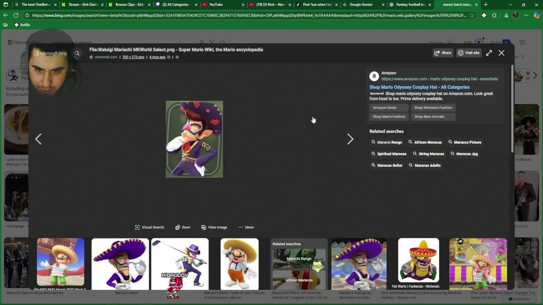The height and width of the screenshot is (305, 543).
Task: Bookmark this page with star icon
Action: click(472, 15)
